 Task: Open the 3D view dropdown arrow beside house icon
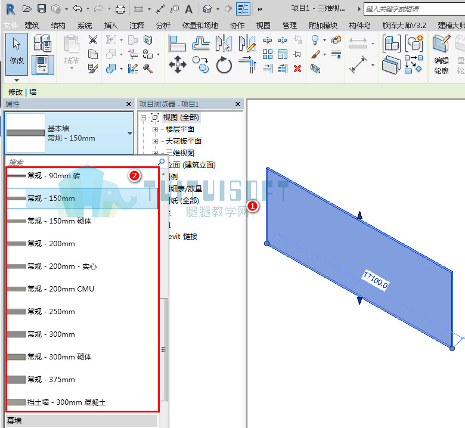coord(218,9)
